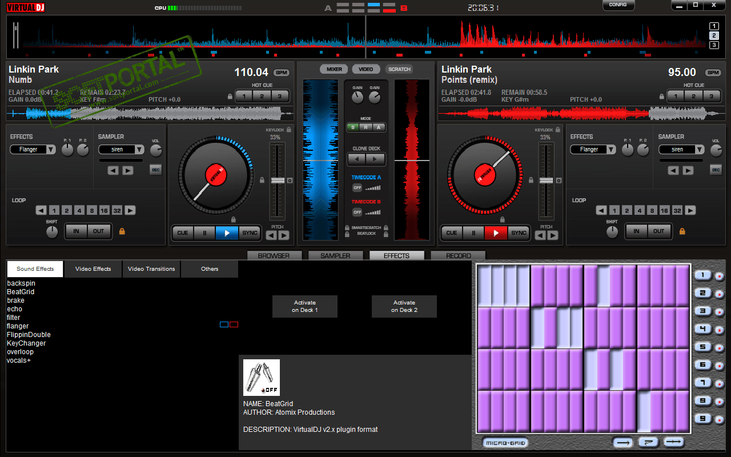This screenshot has height=457, width=731.
Task: Play the right deck Points remix
Action: (496, 233)
